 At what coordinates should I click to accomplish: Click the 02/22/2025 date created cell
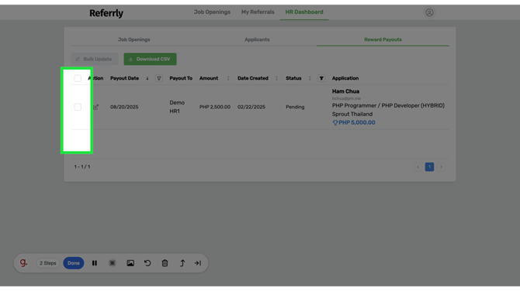pos(251,107)
